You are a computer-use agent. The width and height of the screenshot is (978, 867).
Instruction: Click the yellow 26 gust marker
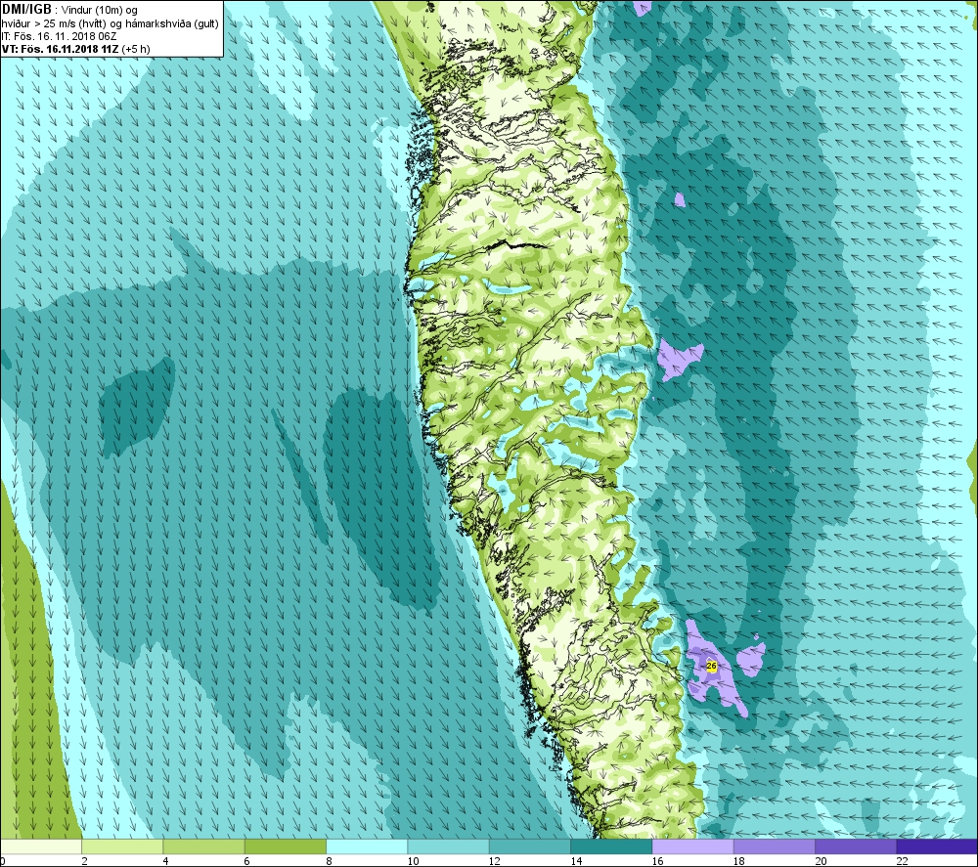click(x=712, y=667)
